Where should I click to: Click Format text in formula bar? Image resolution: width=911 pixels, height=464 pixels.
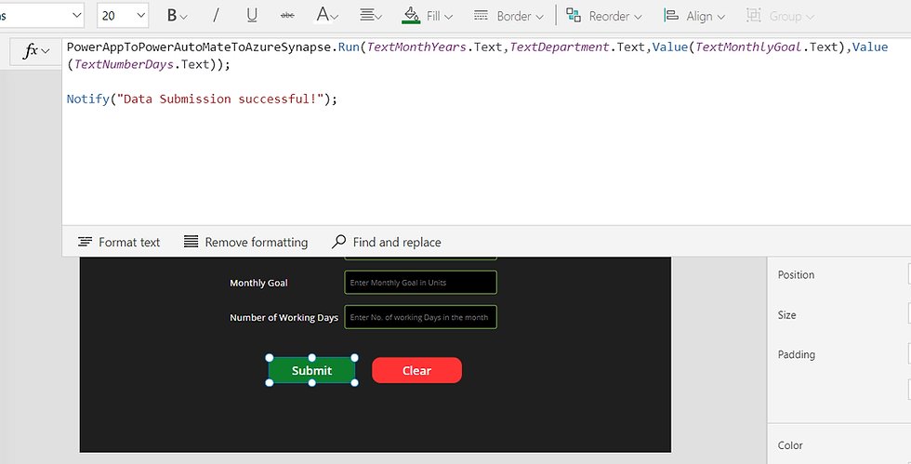point(119,242)
